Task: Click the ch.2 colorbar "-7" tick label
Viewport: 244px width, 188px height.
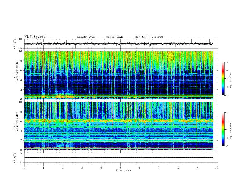Action: pos(227,146)
